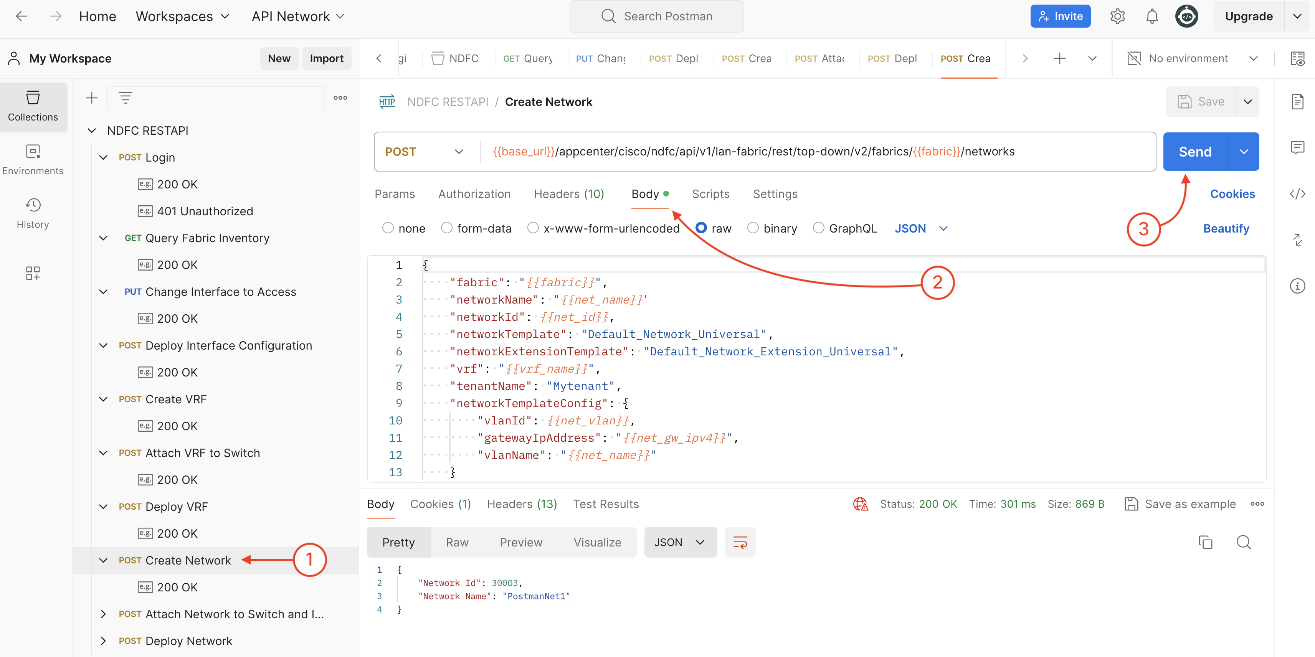
Task: Go forward with the right arrow icon
Action: click(x=55, y=17)
